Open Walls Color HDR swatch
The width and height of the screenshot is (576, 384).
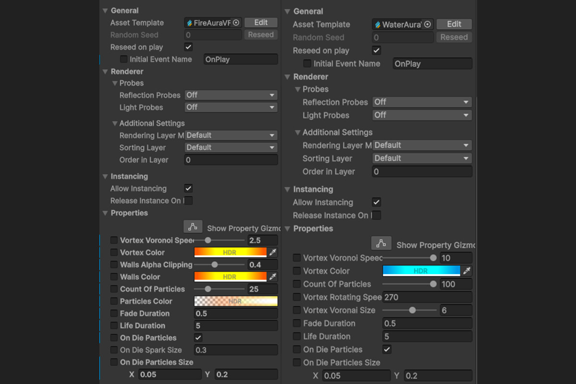point(230,276)
